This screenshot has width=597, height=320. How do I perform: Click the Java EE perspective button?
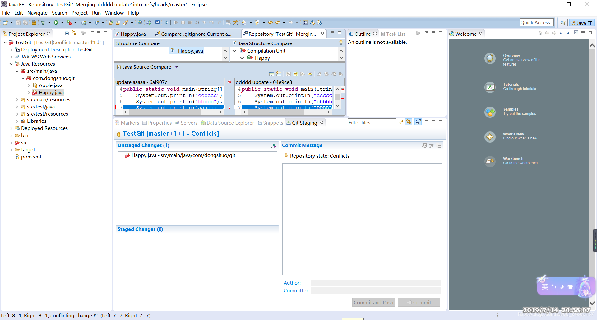[x=581, y=23]
